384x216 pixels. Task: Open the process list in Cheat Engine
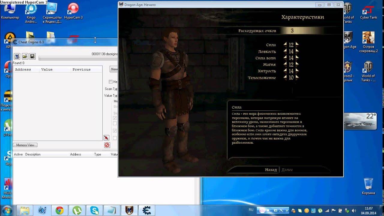point(17,56)
